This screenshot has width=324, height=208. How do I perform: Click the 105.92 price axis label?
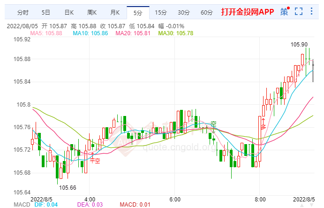22,39
